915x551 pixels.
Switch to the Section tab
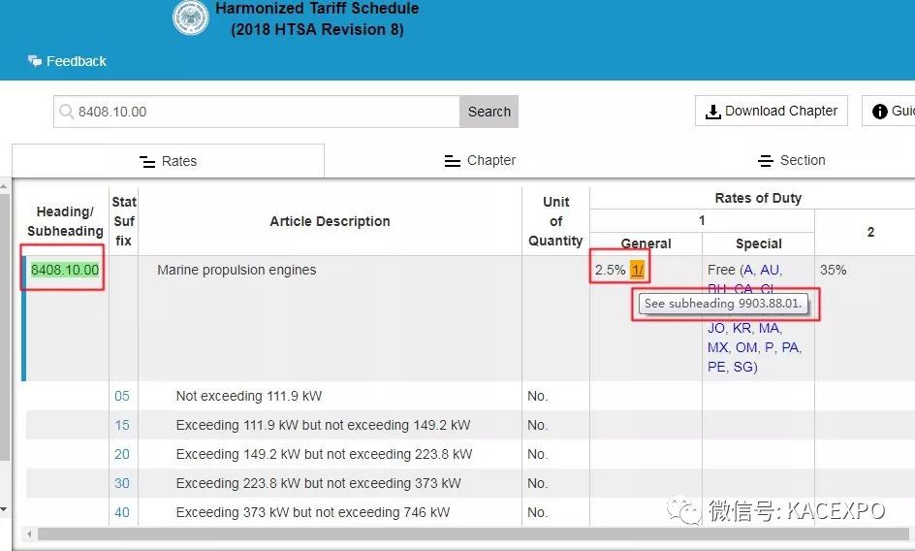click(791, 161)
